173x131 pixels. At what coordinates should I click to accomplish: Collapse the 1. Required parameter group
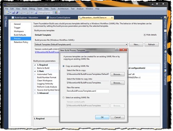coord(35,65)
